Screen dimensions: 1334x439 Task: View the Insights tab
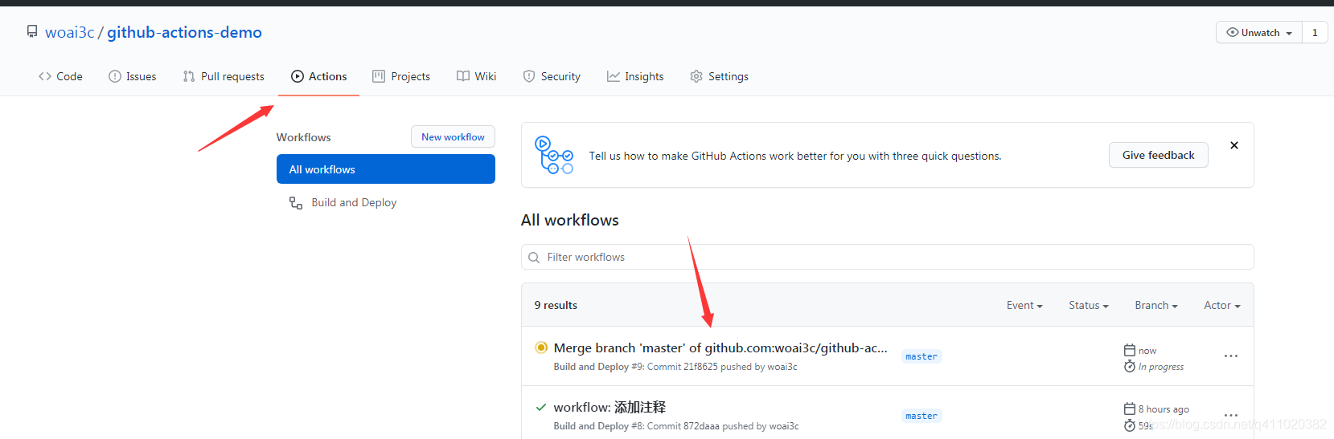[x=635, y=76]
